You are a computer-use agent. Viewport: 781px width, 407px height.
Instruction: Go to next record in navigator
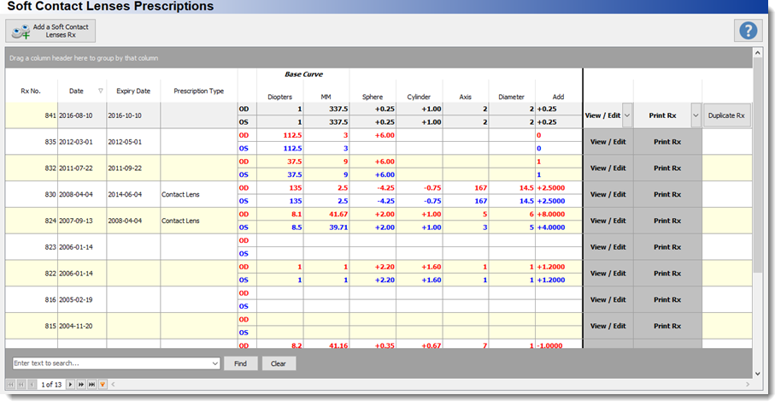coord(70,385)
